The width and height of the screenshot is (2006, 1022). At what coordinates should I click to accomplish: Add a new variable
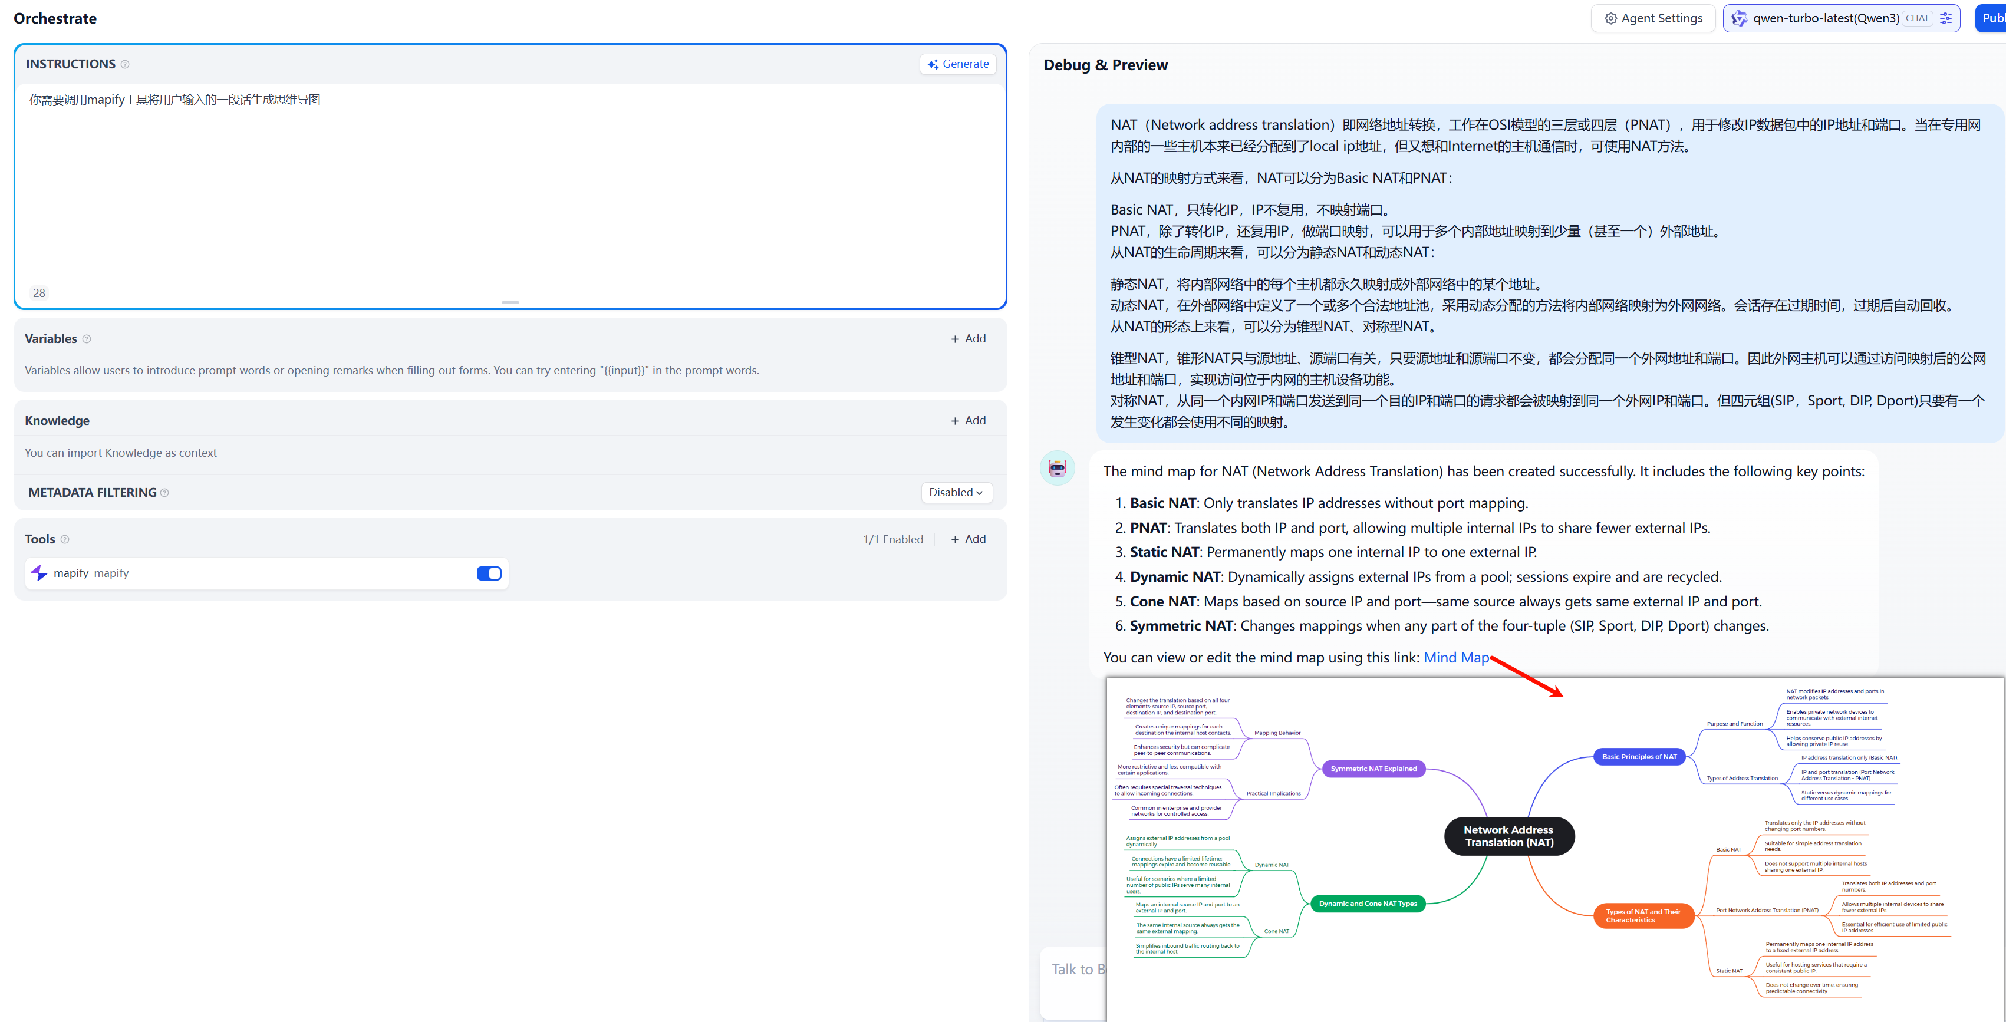pyautogui.click(x=968, y=338)
